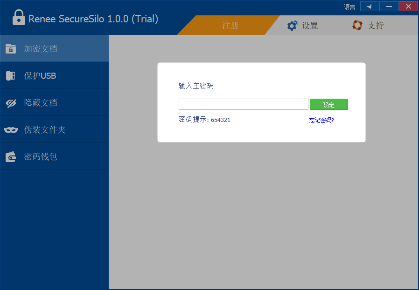
Task: Select 保护USB in the sidebar
Action: click(x=54, y=76)
